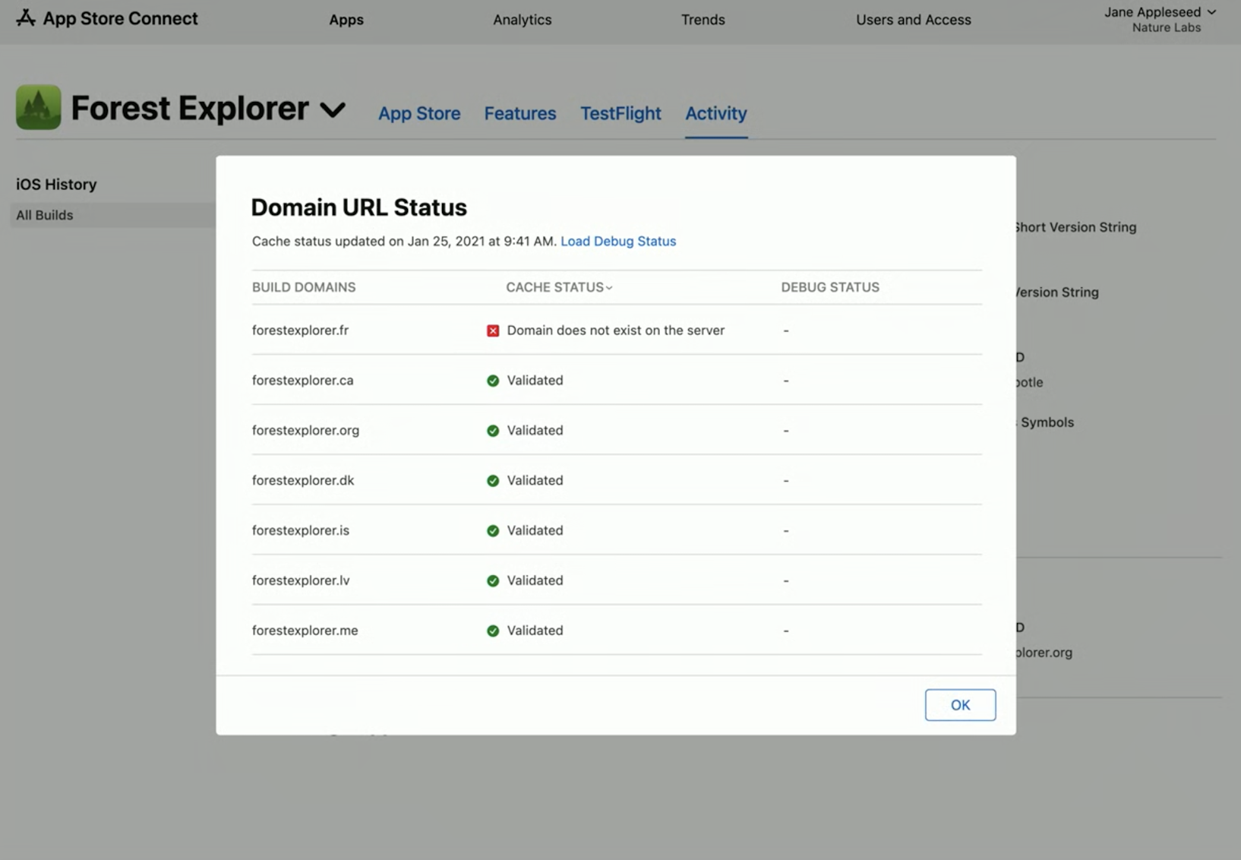Open Analytics in top navigation
This screenshot has width=1241, height=860.
coord(523,20)
